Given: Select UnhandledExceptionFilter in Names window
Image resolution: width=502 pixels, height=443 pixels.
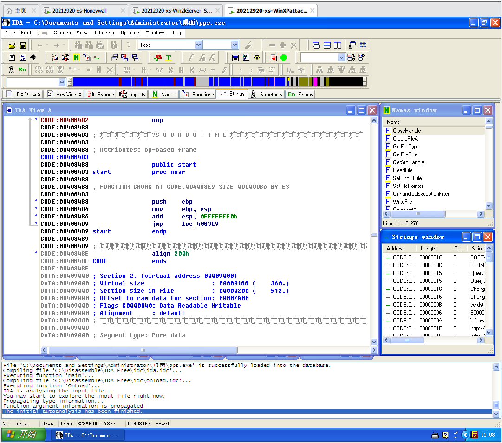Looking at the screenshot, I should coord(421,194).
